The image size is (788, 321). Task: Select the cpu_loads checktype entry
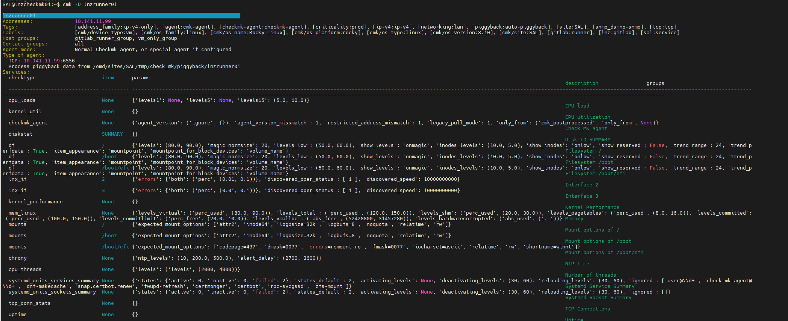coord(22,100)
